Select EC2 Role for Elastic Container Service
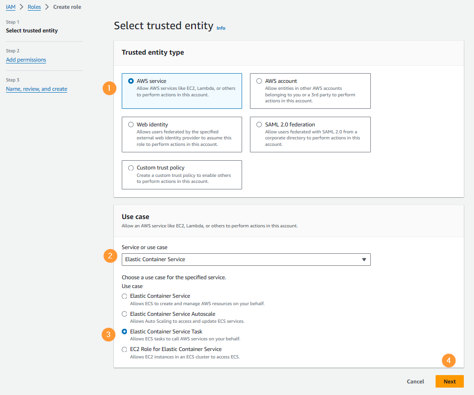Image resolution: width=474 pixels, height=395 pixels. [x=124, y=349]
